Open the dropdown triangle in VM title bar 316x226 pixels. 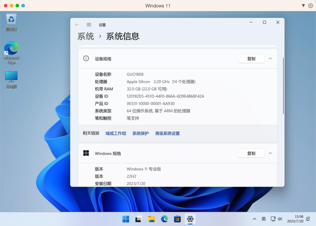point(303,6)
